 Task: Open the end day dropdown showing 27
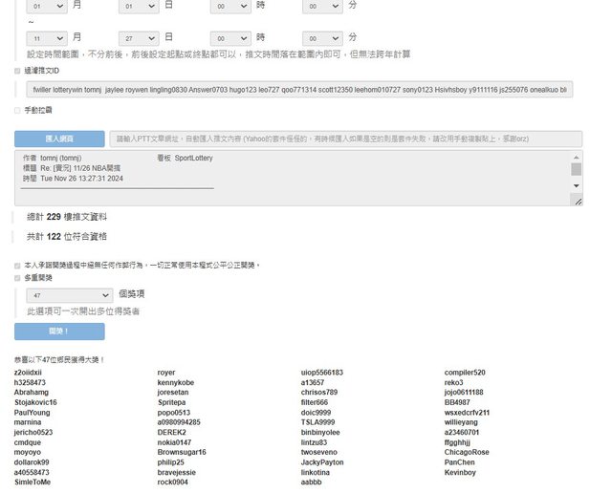point(139,38)
